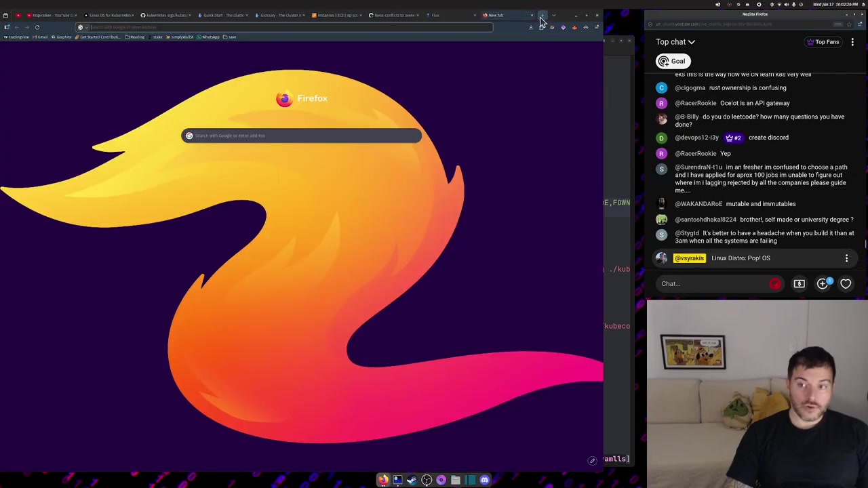Open OBS Studio from the dock
Image resolution: width=868 pixels, height=488 pixels.
tap(427, 480)
